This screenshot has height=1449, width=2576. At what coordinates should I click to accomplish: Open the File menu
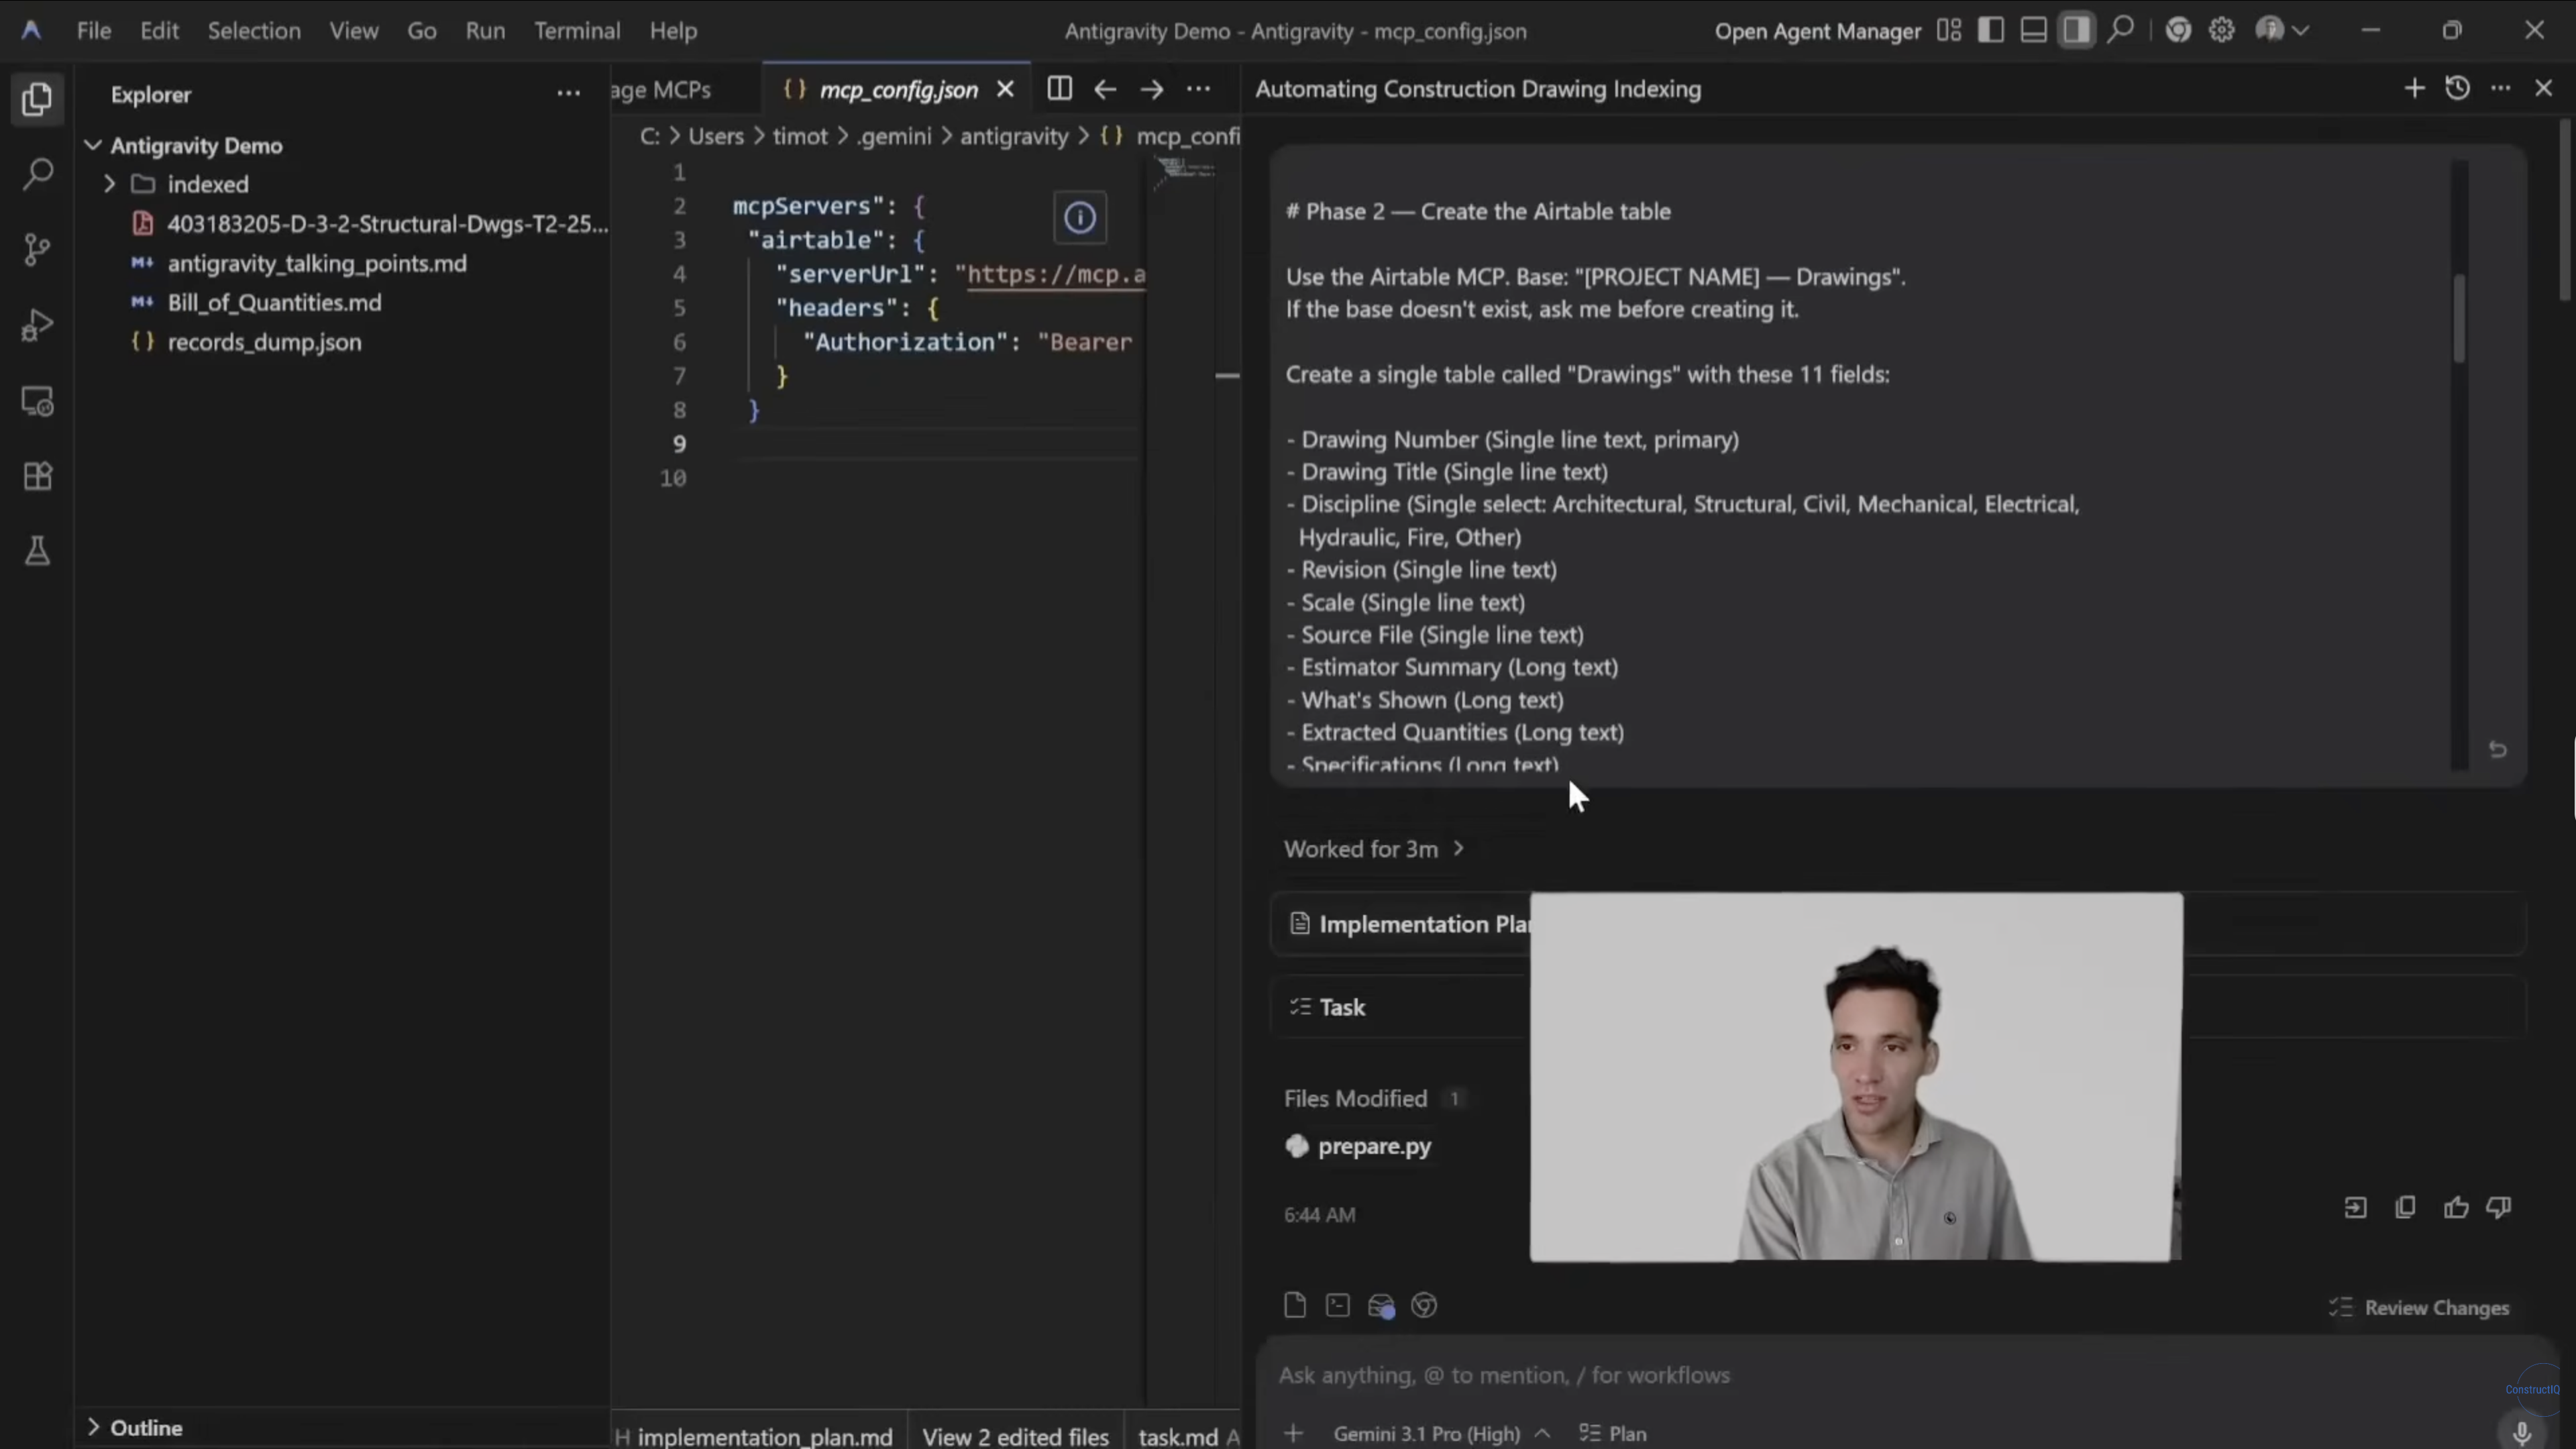pyautogui.click(x=94, y=31)
